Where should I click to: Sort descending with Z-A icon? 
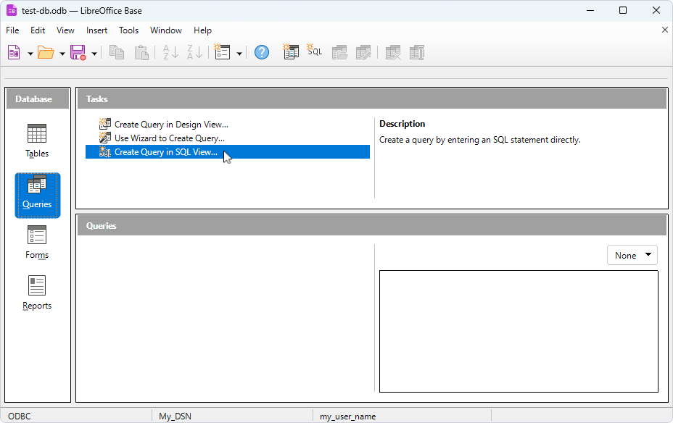(x=195, y=53)
